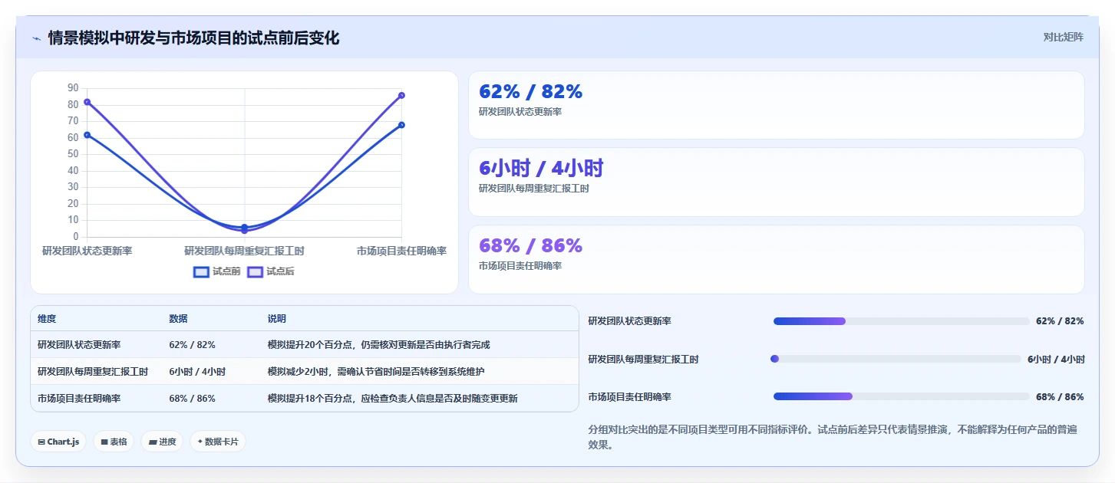Click the 研发团队状态更新率 progress bar

[x=901, y=321]
